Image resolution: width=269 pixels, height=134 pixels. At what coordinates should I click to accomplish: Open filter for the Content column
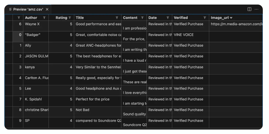coord(142,18)
